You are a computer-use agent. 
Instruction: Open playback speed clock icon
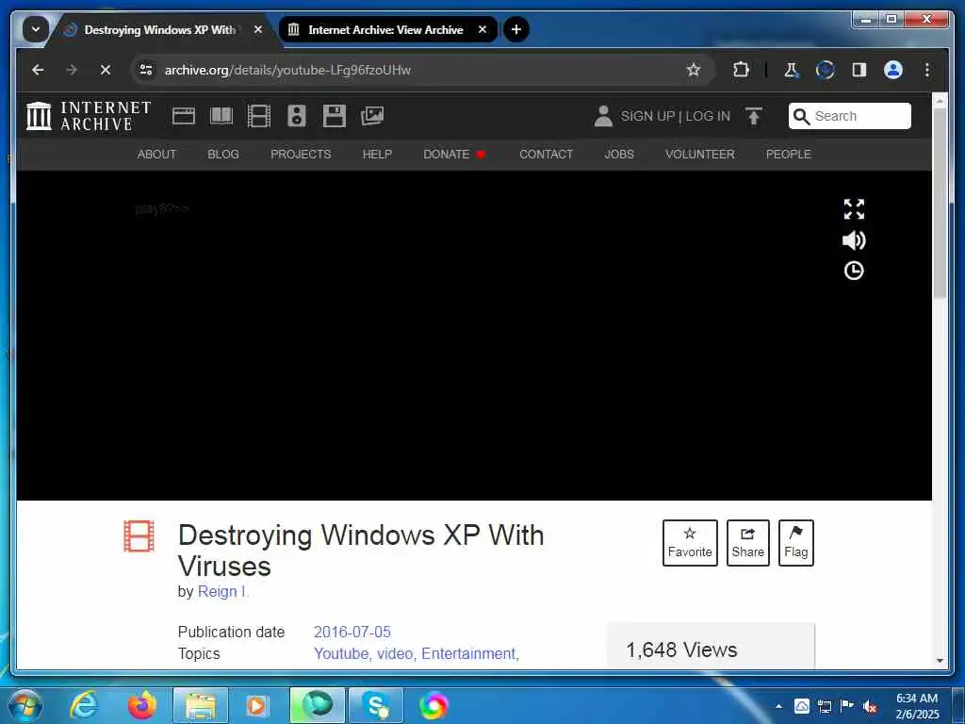click(854, 271)
